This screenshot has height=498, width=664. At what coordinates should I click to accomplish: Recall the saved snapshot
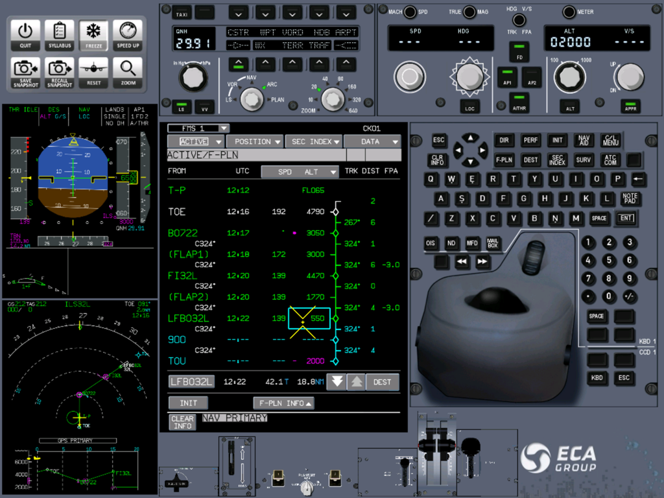point(59,73)
